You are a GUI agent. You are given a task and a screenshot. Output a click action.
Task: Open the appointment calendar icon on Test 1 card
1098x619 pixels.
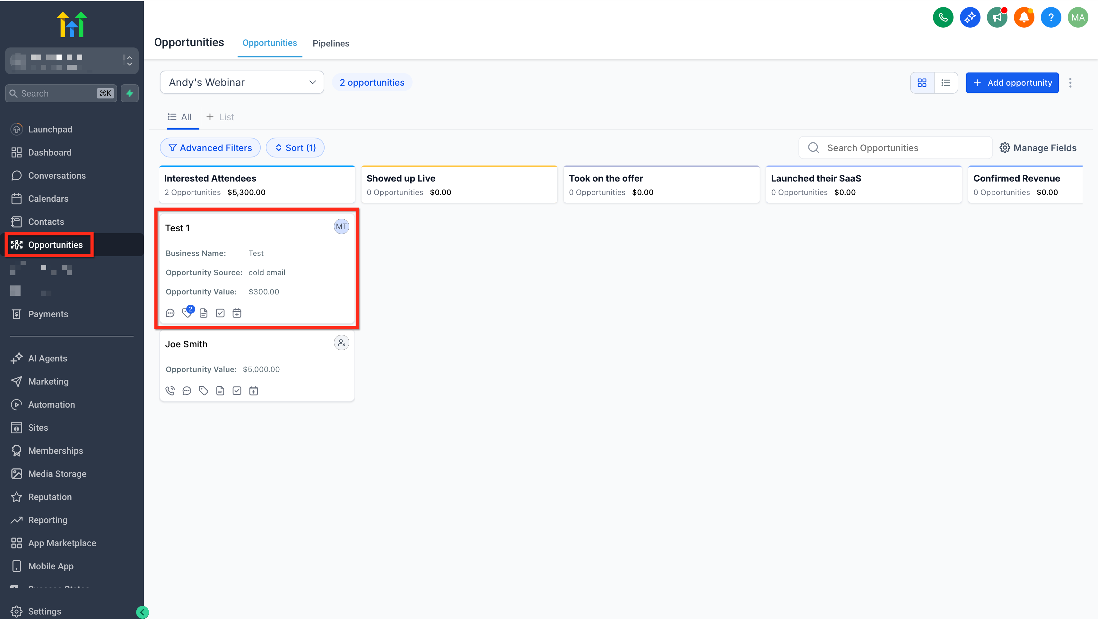point(237,313)
